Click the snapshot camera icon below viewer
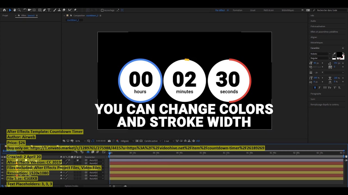This screenshot has height=195, width=348. [x=109, y=141]
